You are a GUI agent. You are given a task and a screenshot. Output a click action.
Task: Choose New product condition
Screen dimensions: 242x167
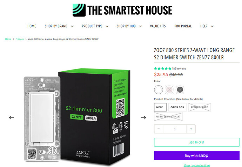point(160,107)
